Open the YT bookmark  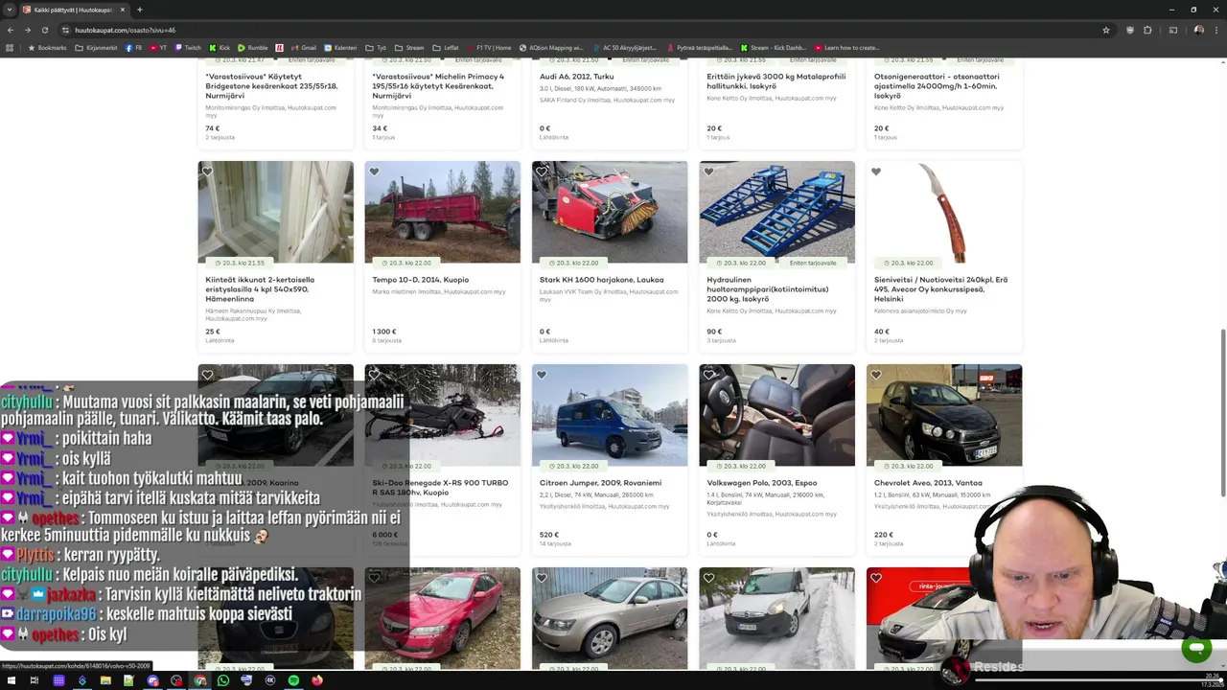point(158,48)
